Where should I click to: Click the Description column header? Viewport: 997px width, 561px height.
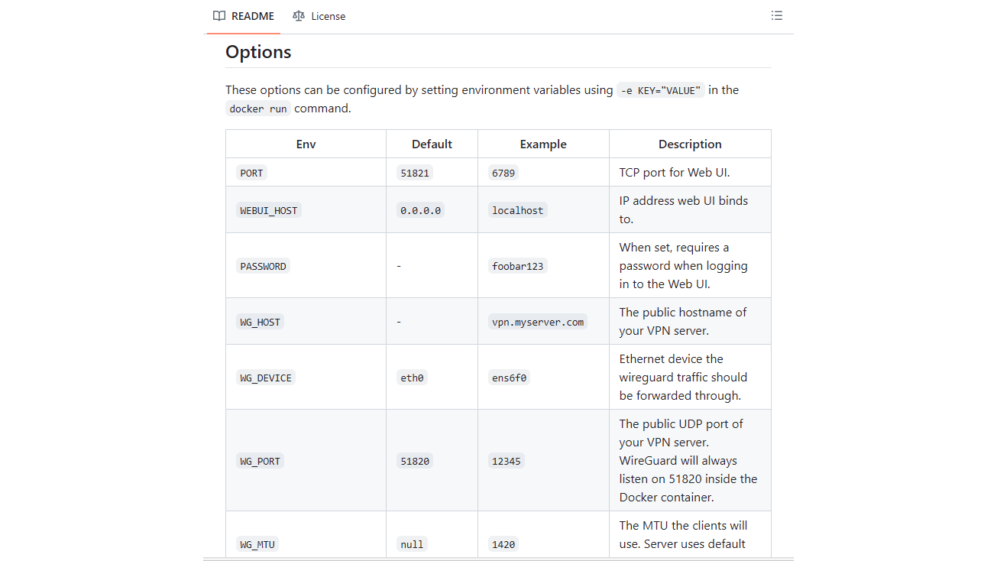[x=690, y=144]
